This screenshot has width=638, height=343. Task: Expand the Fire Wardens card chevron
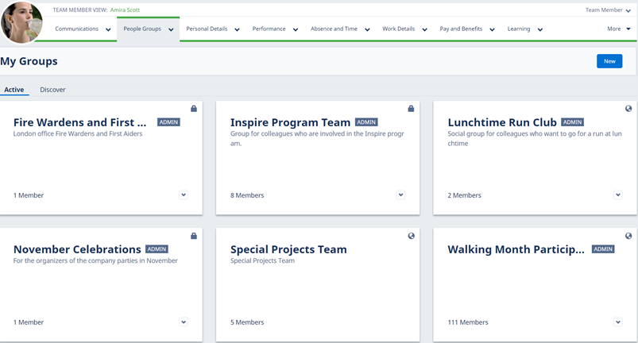point(184,195)
